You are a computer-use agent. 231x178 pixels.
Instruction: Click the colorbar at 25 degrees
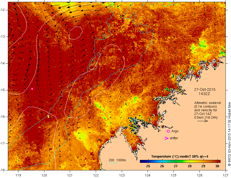coord(148,162)
